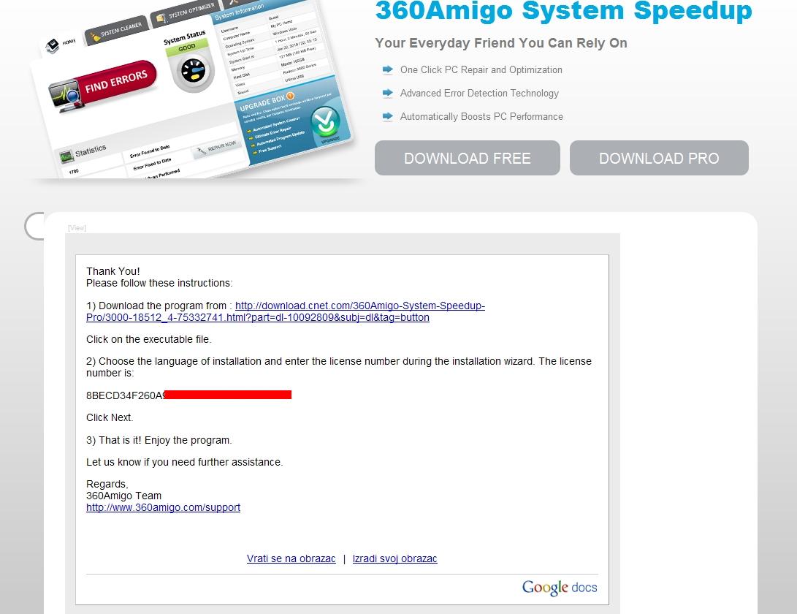The image size is (797, 614).
Task: Open the download.cnet.com program link
Action: point(359,306)
